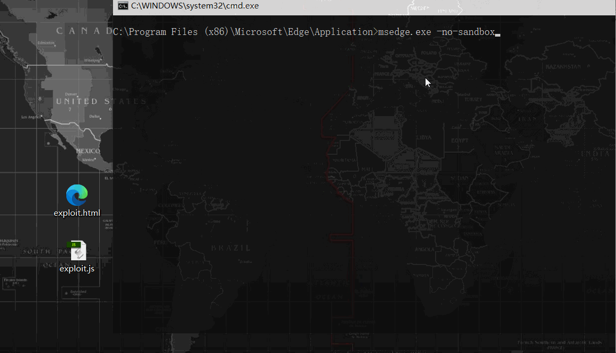Image resolution: width=616 pixels, height=353 pixels.
Task: Click the Program Files (x86) path in prompt
Action: pyautogui.click(x=179, y=32)
